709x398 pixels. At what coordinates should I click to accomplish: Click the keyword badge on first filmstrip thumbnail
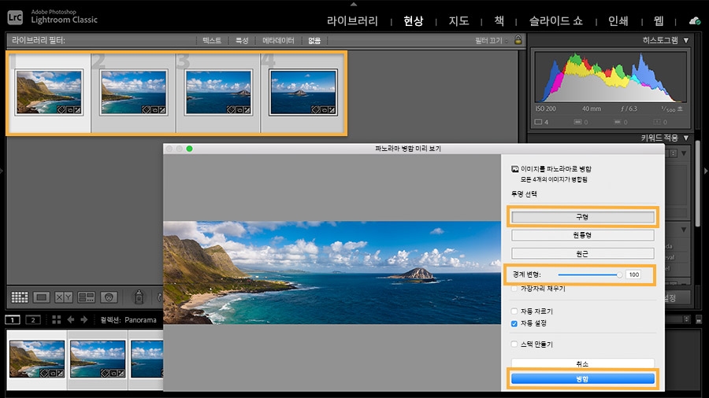pos(43,373)
